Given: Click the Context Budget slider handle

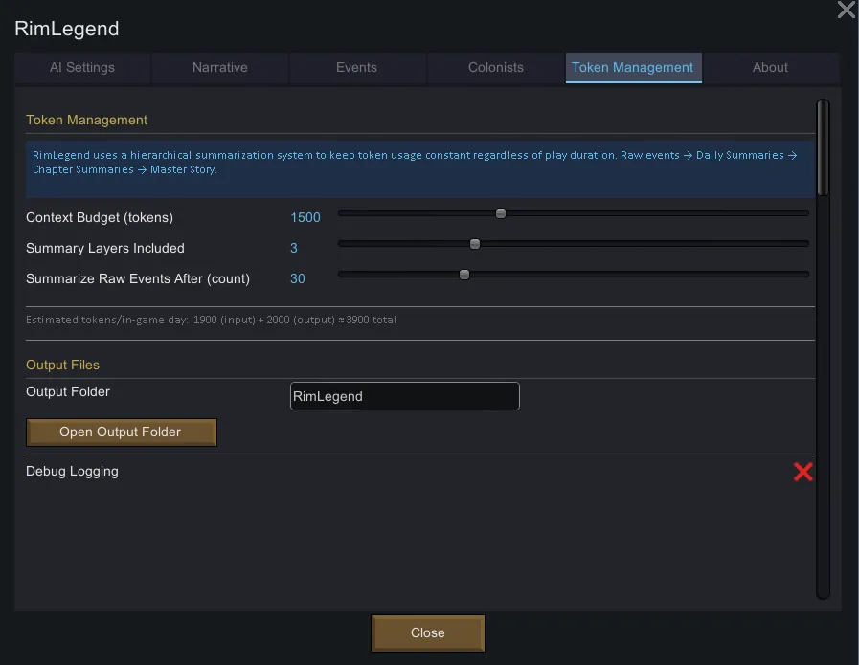Looking at the screenshot, I should click(501, 213).
